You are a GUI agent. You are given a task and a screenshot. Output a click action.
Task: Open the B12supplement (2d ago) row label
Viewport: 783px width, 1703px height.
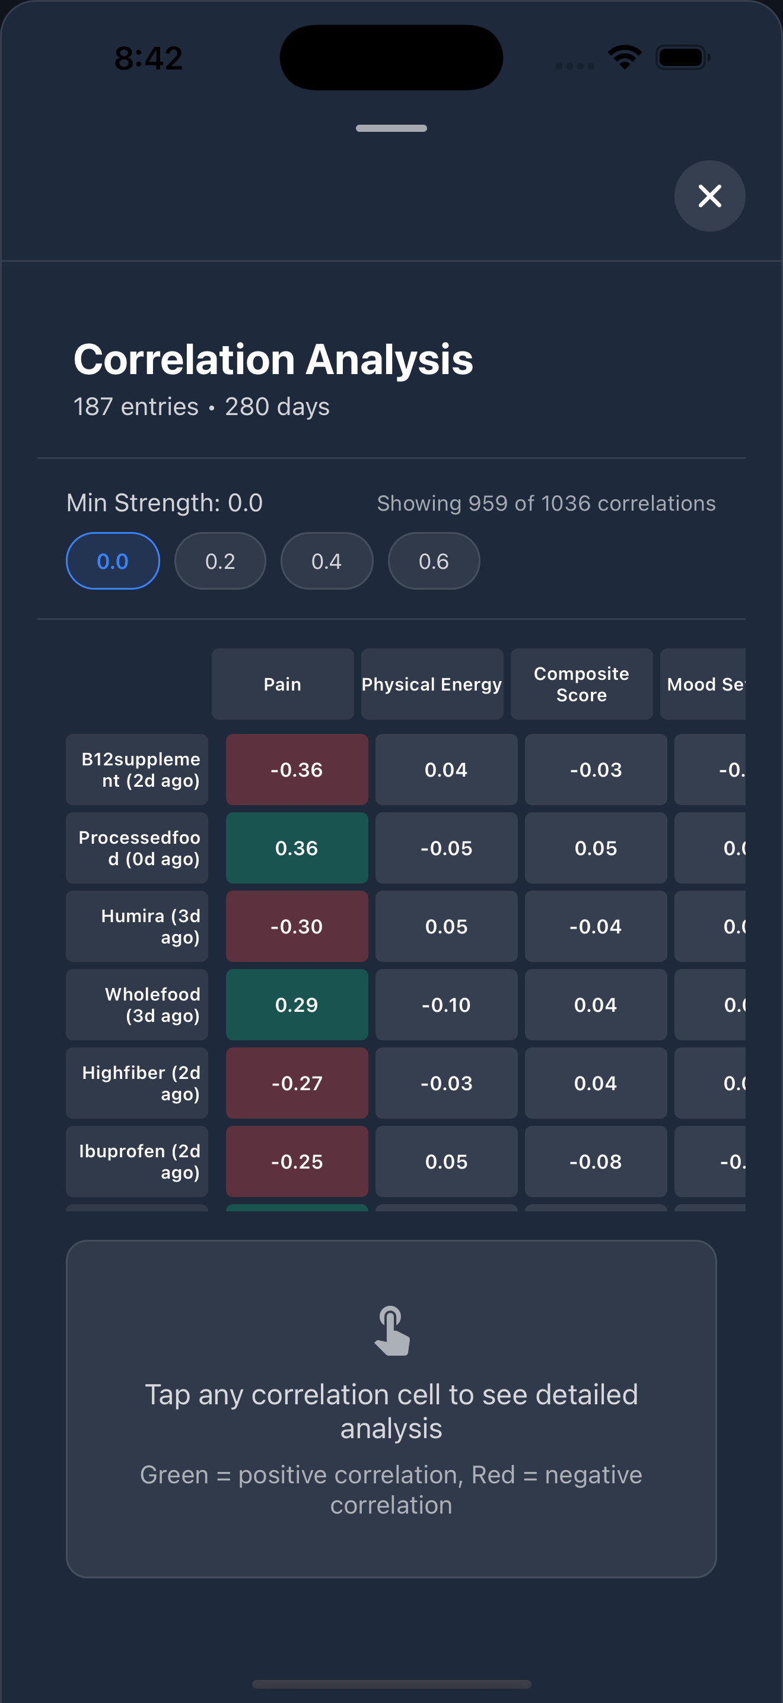(x=138, y=770)
